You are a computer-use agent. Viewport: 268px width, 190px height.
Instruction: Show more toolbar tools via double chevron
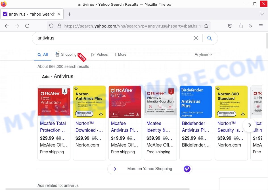point(251,26)
